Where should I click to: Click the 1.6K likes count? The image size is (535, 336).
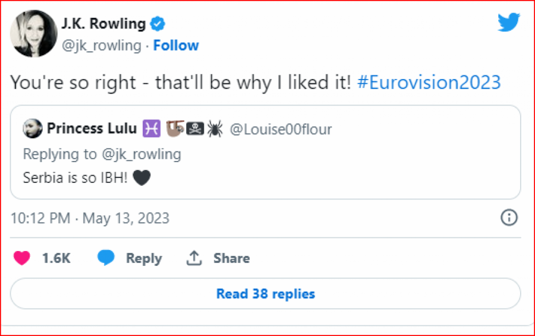tap(56, 258)
